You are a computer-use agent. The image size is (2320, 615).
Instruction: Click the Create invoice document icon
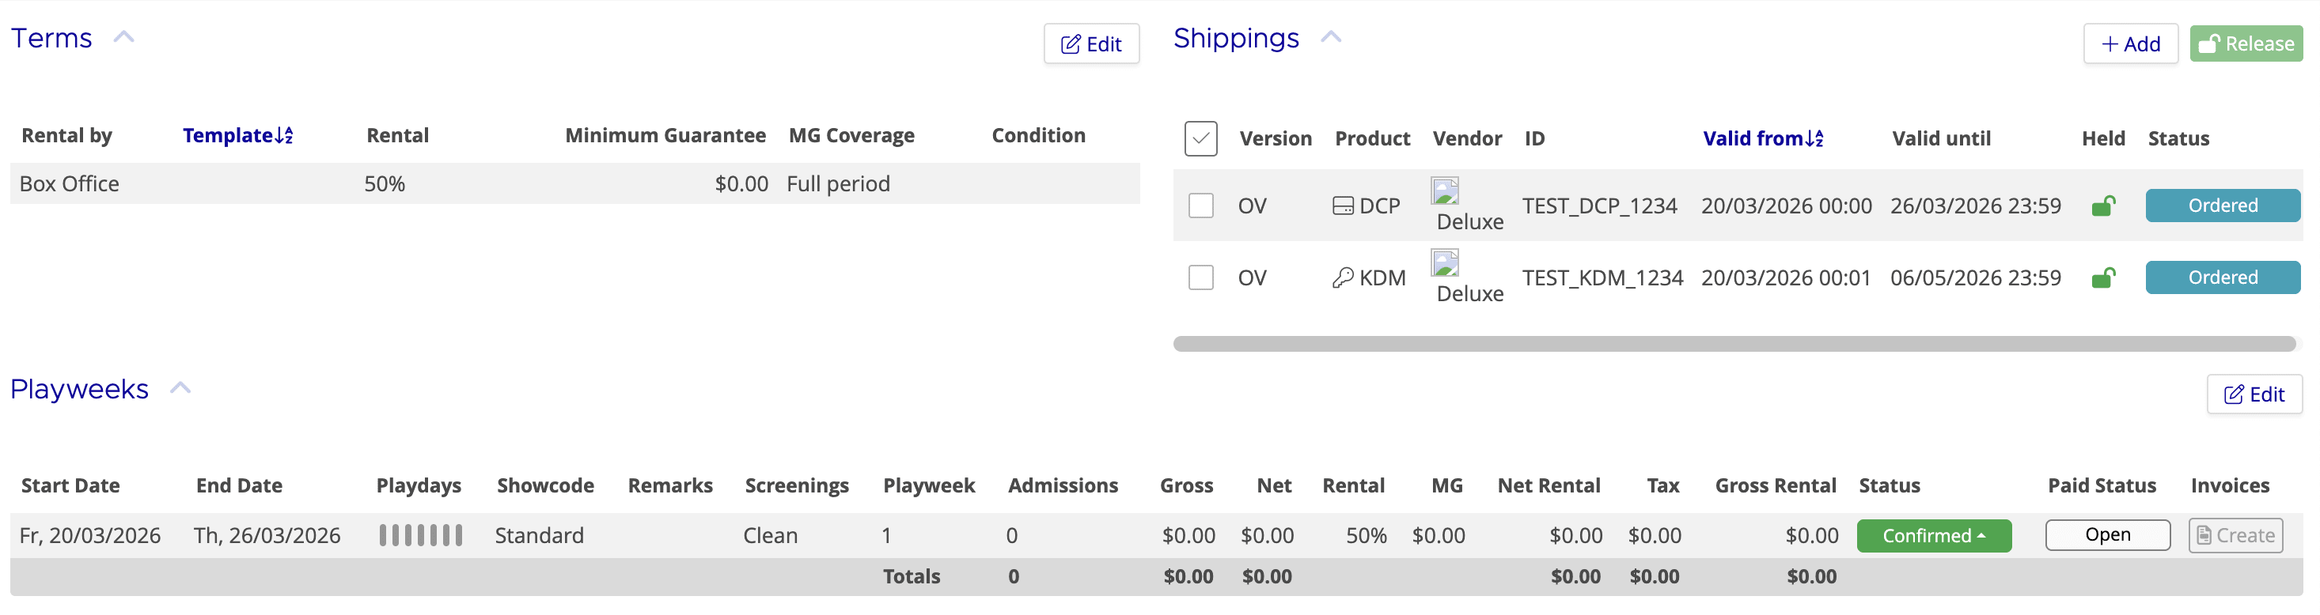[x=2204, y=535]
